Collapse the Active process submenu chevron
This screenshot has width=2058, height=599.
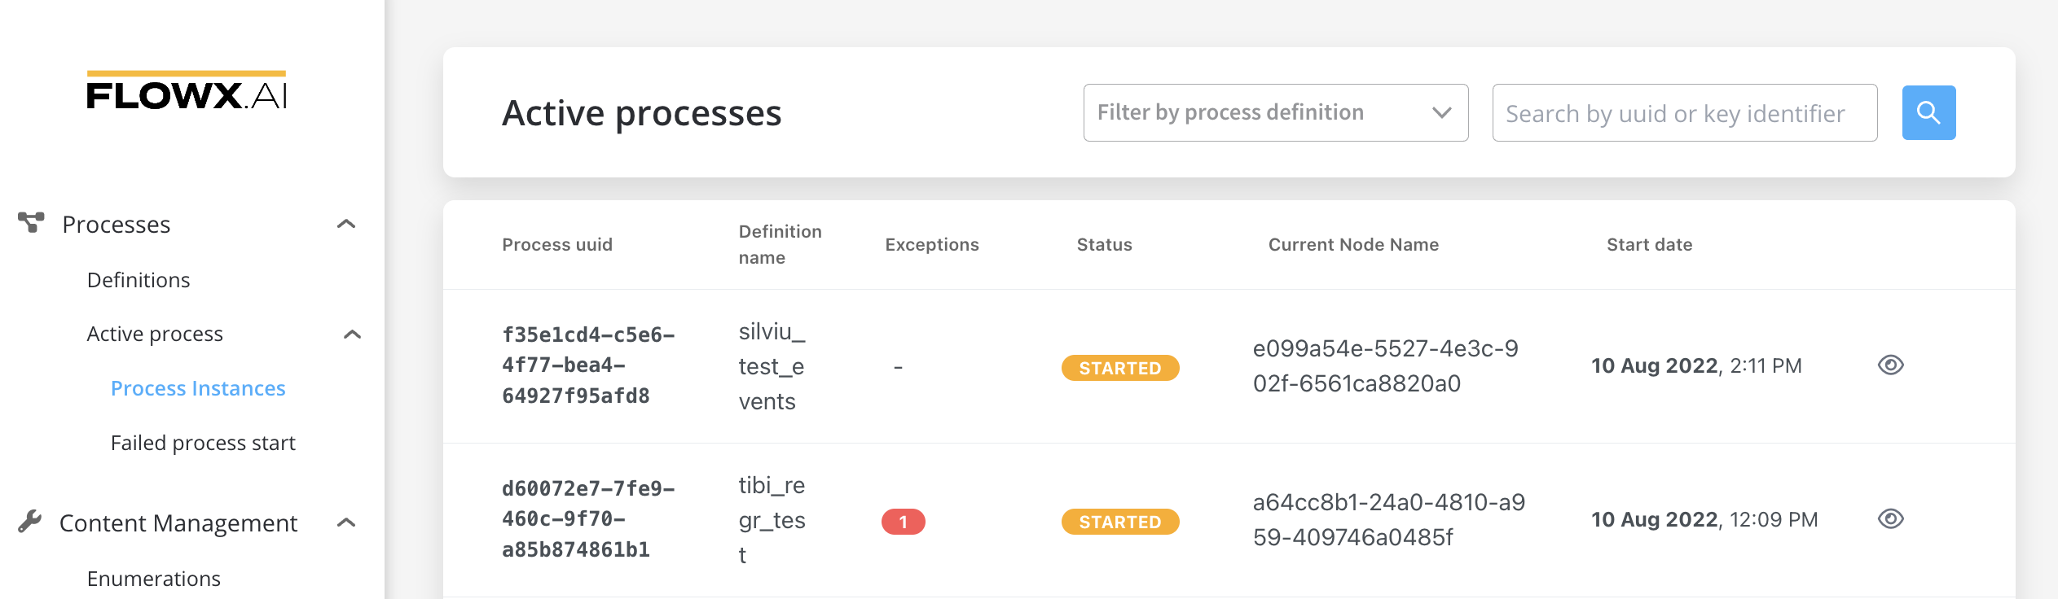coord(352,334)
